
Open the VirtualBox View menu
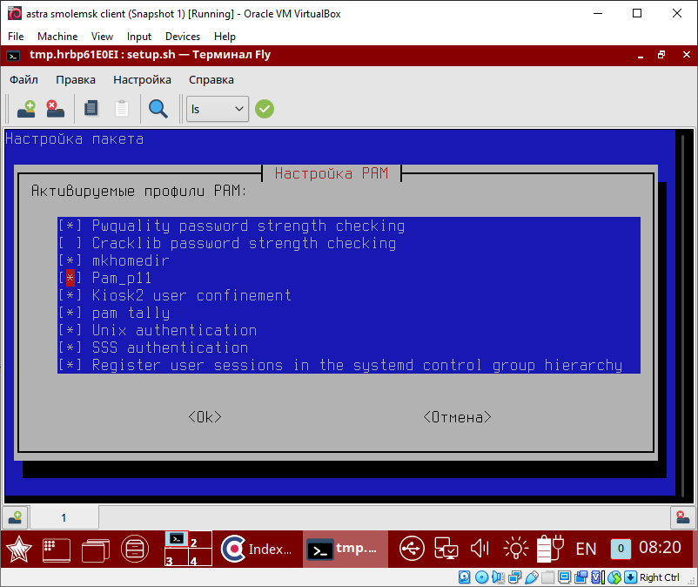pos(102,37)
